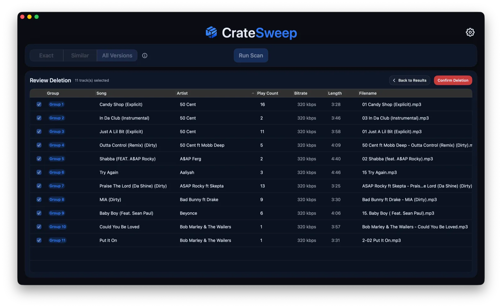Sort by the Length column header
The height and width of the screenshot is (308, 502).
335,93
